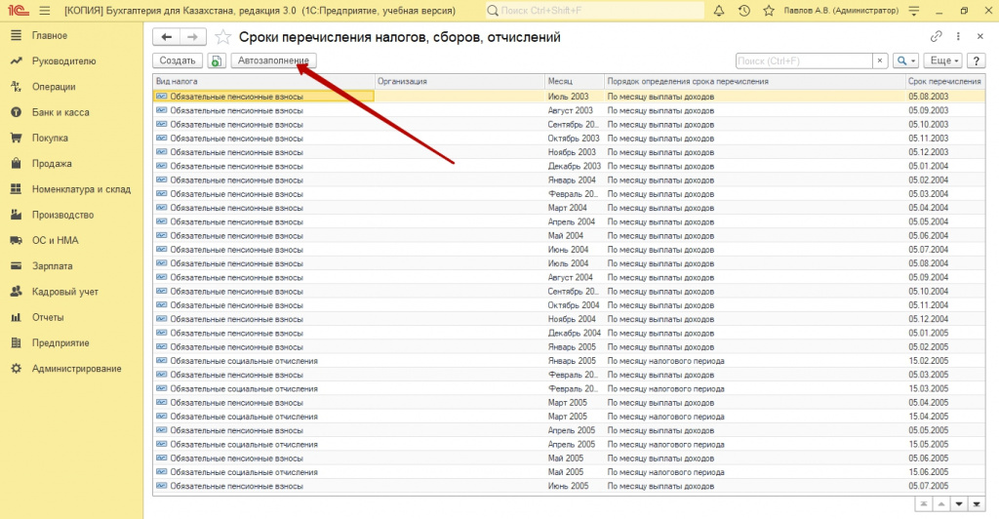This screenshot has height=519, width=999.
Task: Open Главное section
Action: pyautogui.click(x=50, y=36)
